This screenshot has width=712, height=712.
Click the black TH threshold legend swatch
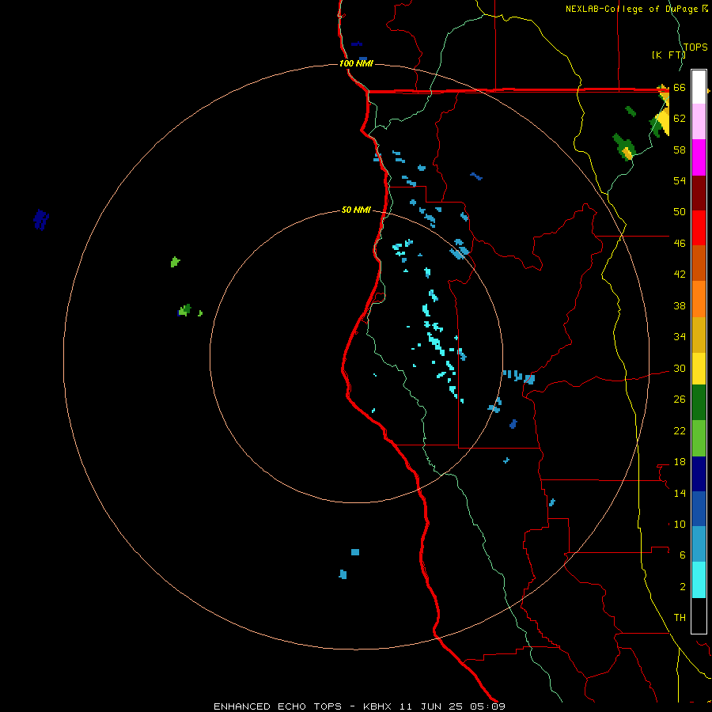699,615
